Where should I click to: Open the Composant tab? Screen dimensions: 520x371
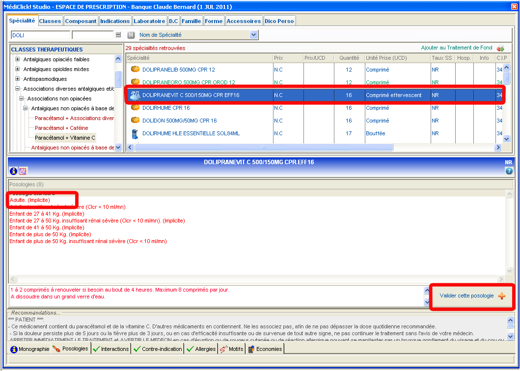click(81, 21)
